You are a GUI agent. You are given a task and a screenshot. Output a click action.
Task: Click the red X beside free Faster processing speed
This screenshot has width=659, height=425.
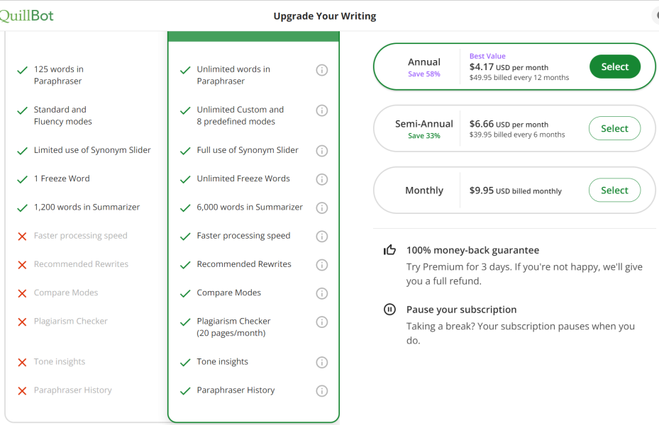(x=22, y=237)
